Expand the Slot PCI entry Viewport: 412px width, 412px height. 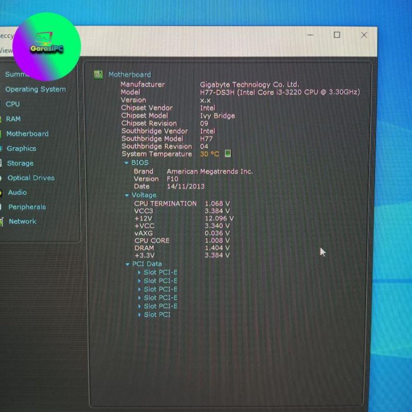point(139,315)
